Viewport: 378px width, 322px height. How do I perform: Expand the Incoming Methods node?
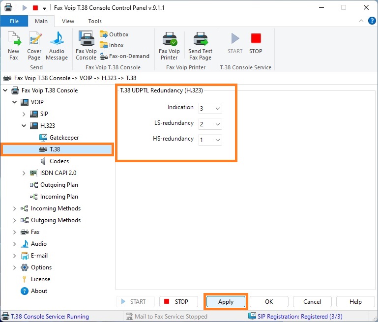tap(14, 208)
